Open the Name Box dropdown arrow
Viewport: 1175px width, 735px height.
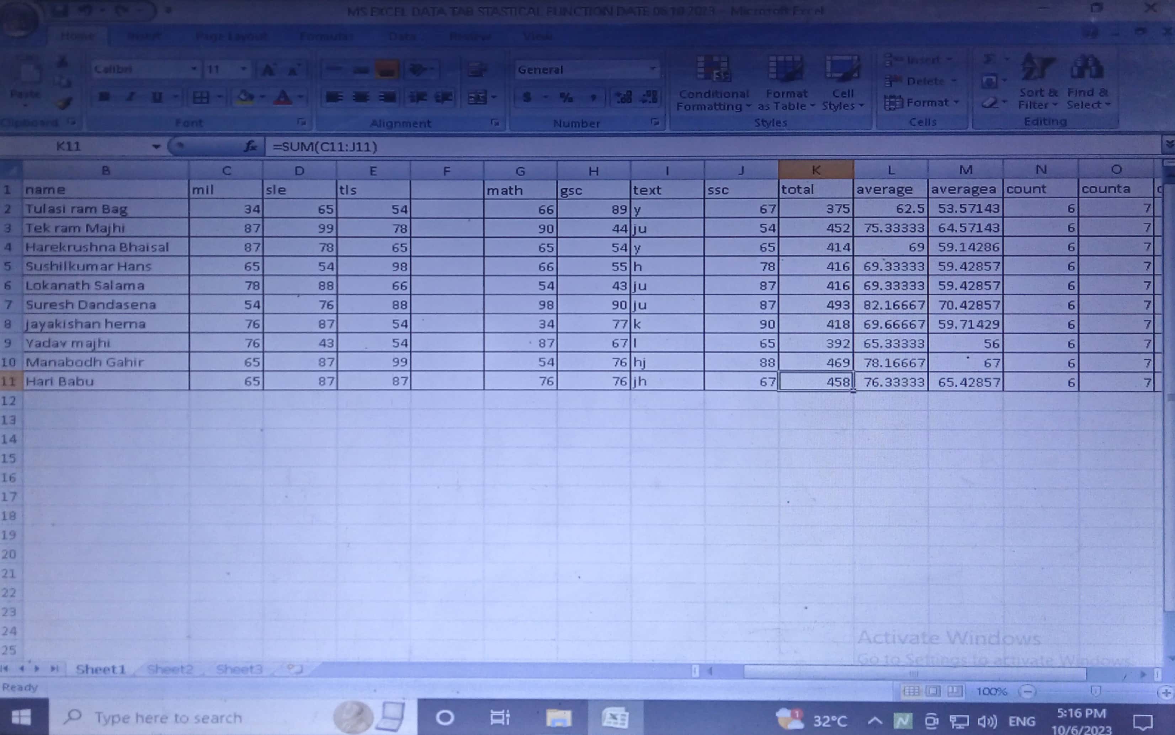point(156,146)
